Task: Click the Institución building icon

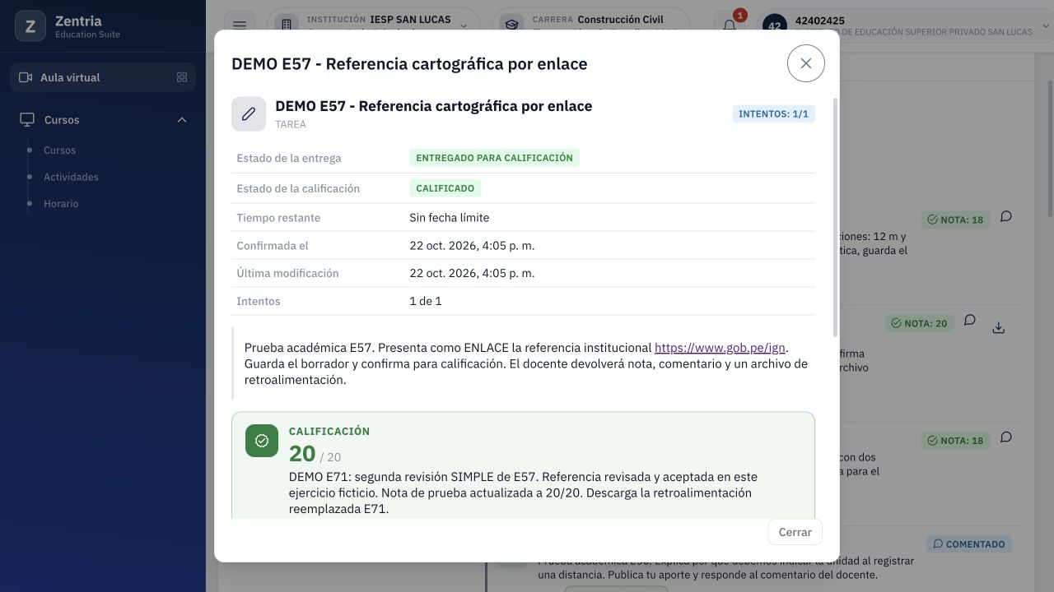Action: point(287,25)
